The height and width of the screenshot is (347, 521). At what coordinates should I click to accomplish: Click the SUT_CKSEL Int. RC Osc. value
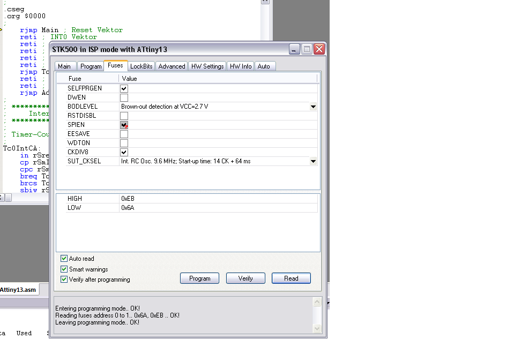[x=186, y=161]
